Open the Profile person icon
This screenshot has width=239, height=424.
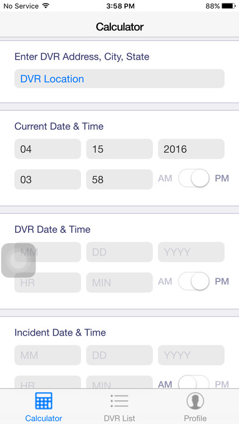point(195,401)
